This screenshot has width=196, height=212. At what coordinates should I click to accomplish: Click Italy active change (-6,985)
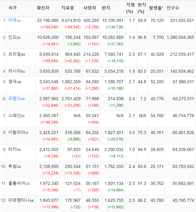[x=74, y=139]
